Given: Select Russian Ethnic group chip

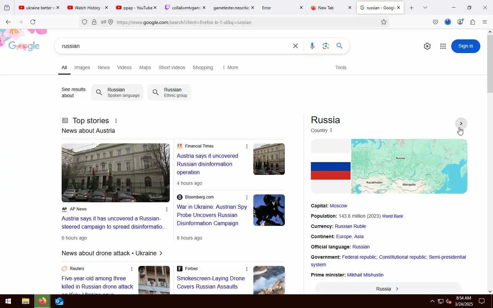Looking at the screenshot, I should coord(169,92).
